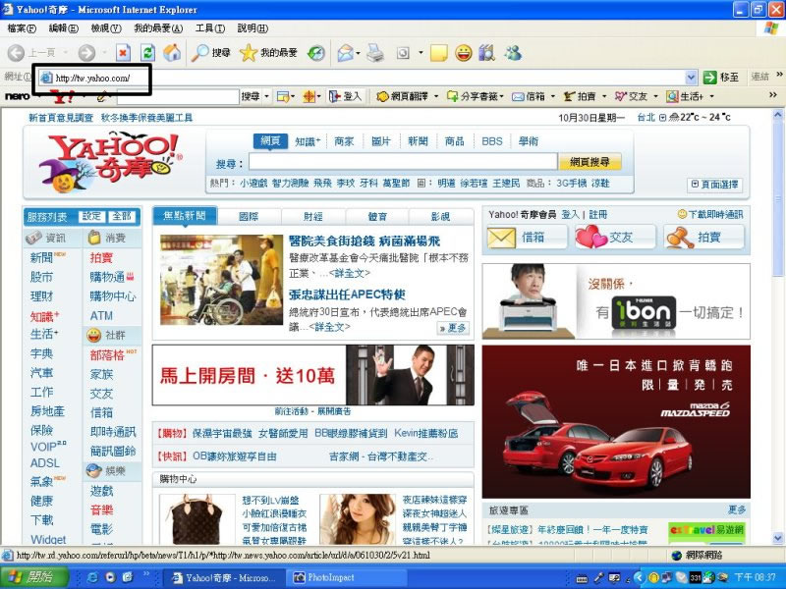Viewport: 786px width, 589px height.
Task: Switch to the 財經 news tab
Action: click(312, 216)
